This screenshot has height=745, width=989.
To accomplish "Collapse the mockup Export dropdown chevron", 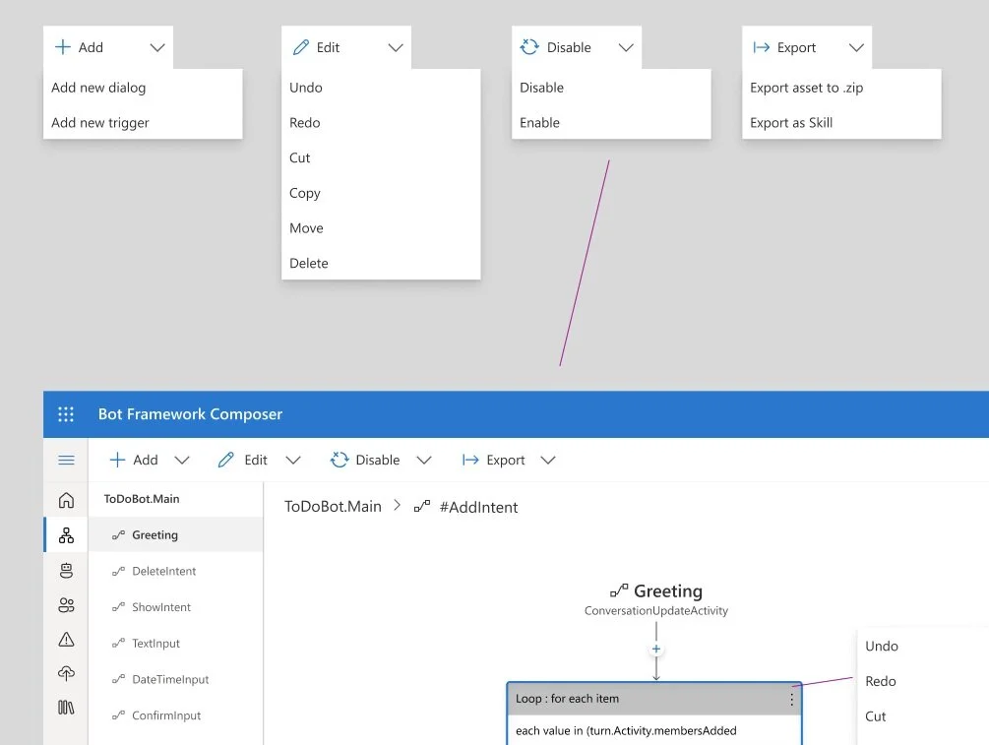I will coord(856,47).
